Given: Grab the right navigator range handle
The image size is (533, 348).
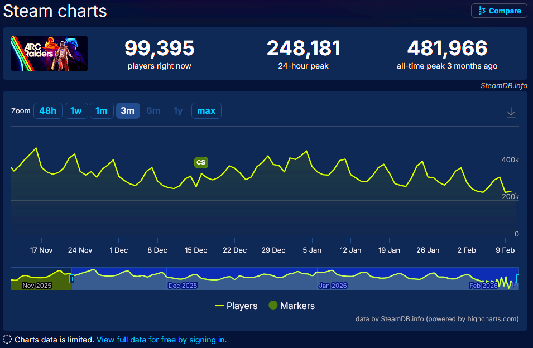Looking at the screenshot, I should point(518,279).
